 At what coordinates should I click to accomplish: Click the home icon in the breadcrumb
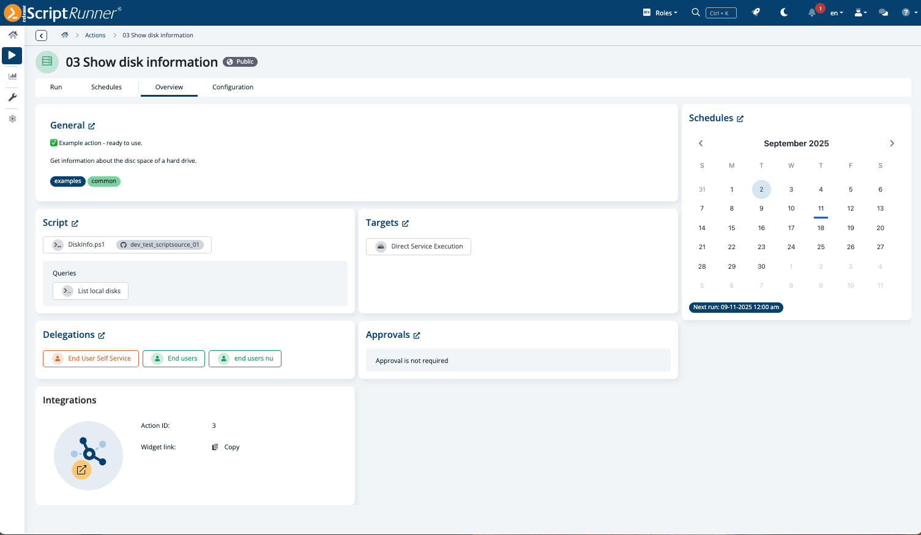point(65,36)
